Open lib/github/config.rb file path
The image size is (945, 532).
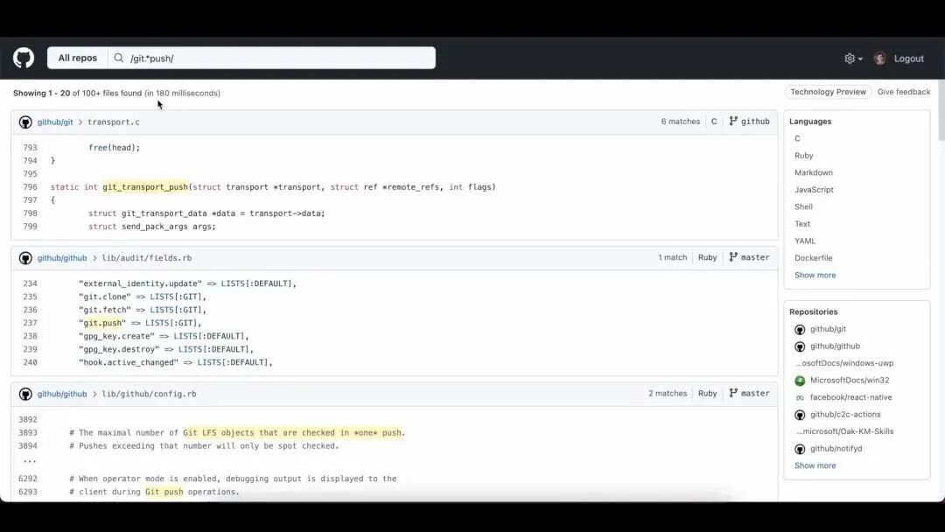(x=149, y=394)
